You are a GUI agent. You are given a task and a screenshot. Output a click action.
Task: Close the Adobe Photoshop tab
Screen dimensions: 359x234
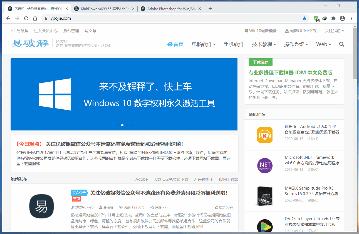pyautogui.click(x=199, y=9)
